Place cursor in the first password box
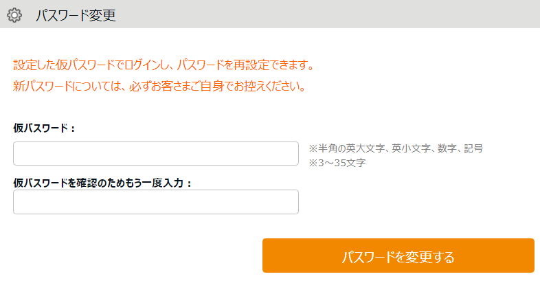The width and height of the screenshot is (540, 283). [x=156, y=154]
